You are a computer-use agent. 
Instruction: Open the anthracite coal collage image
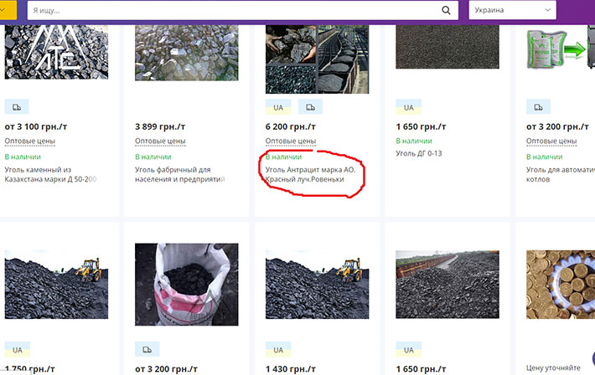pos(318,59)
